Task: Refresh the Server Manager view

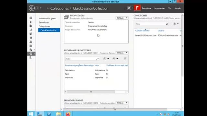Action: coord(129,8)
